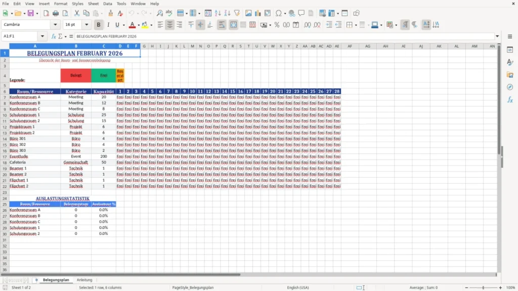Insert a comment
The image size is (518, 291).
coord(301,13)
